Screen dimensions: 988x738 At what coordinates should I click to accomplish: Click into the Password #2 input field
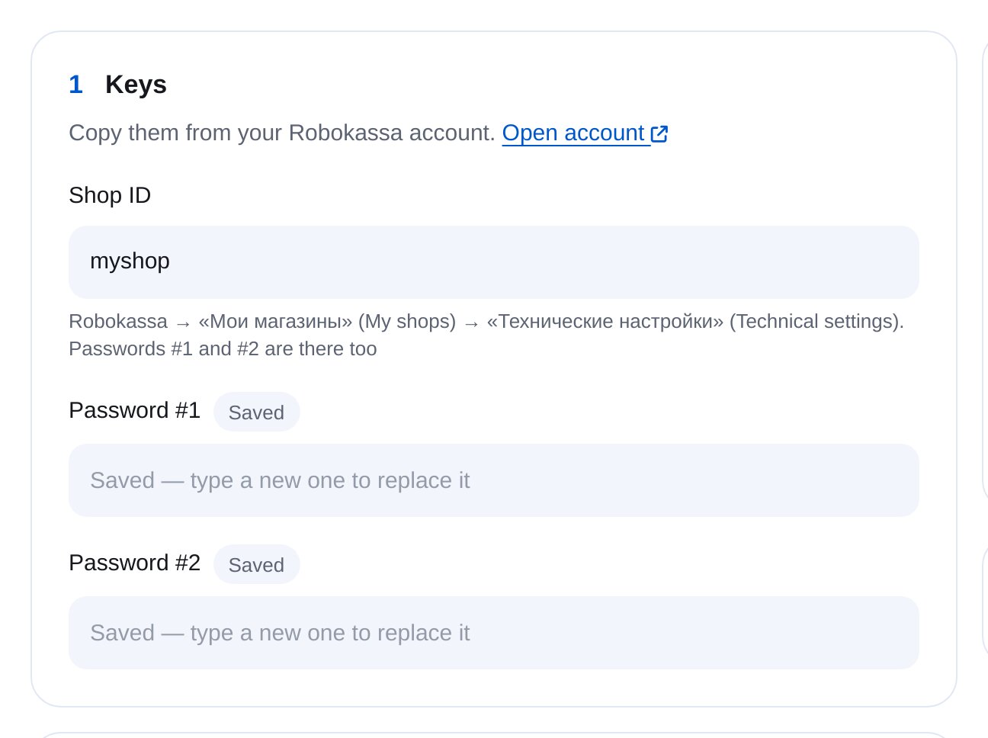[493, 633]
